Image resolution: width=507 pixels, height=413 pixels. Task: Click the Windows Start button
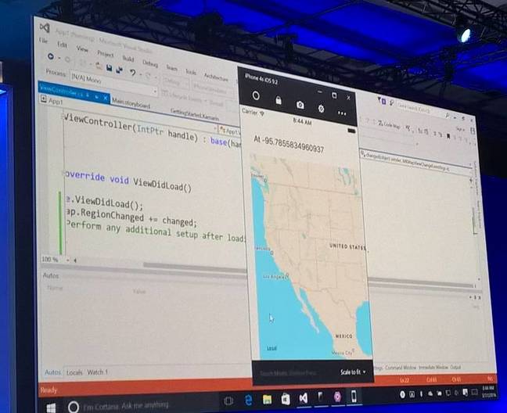[x=51, y=408]
